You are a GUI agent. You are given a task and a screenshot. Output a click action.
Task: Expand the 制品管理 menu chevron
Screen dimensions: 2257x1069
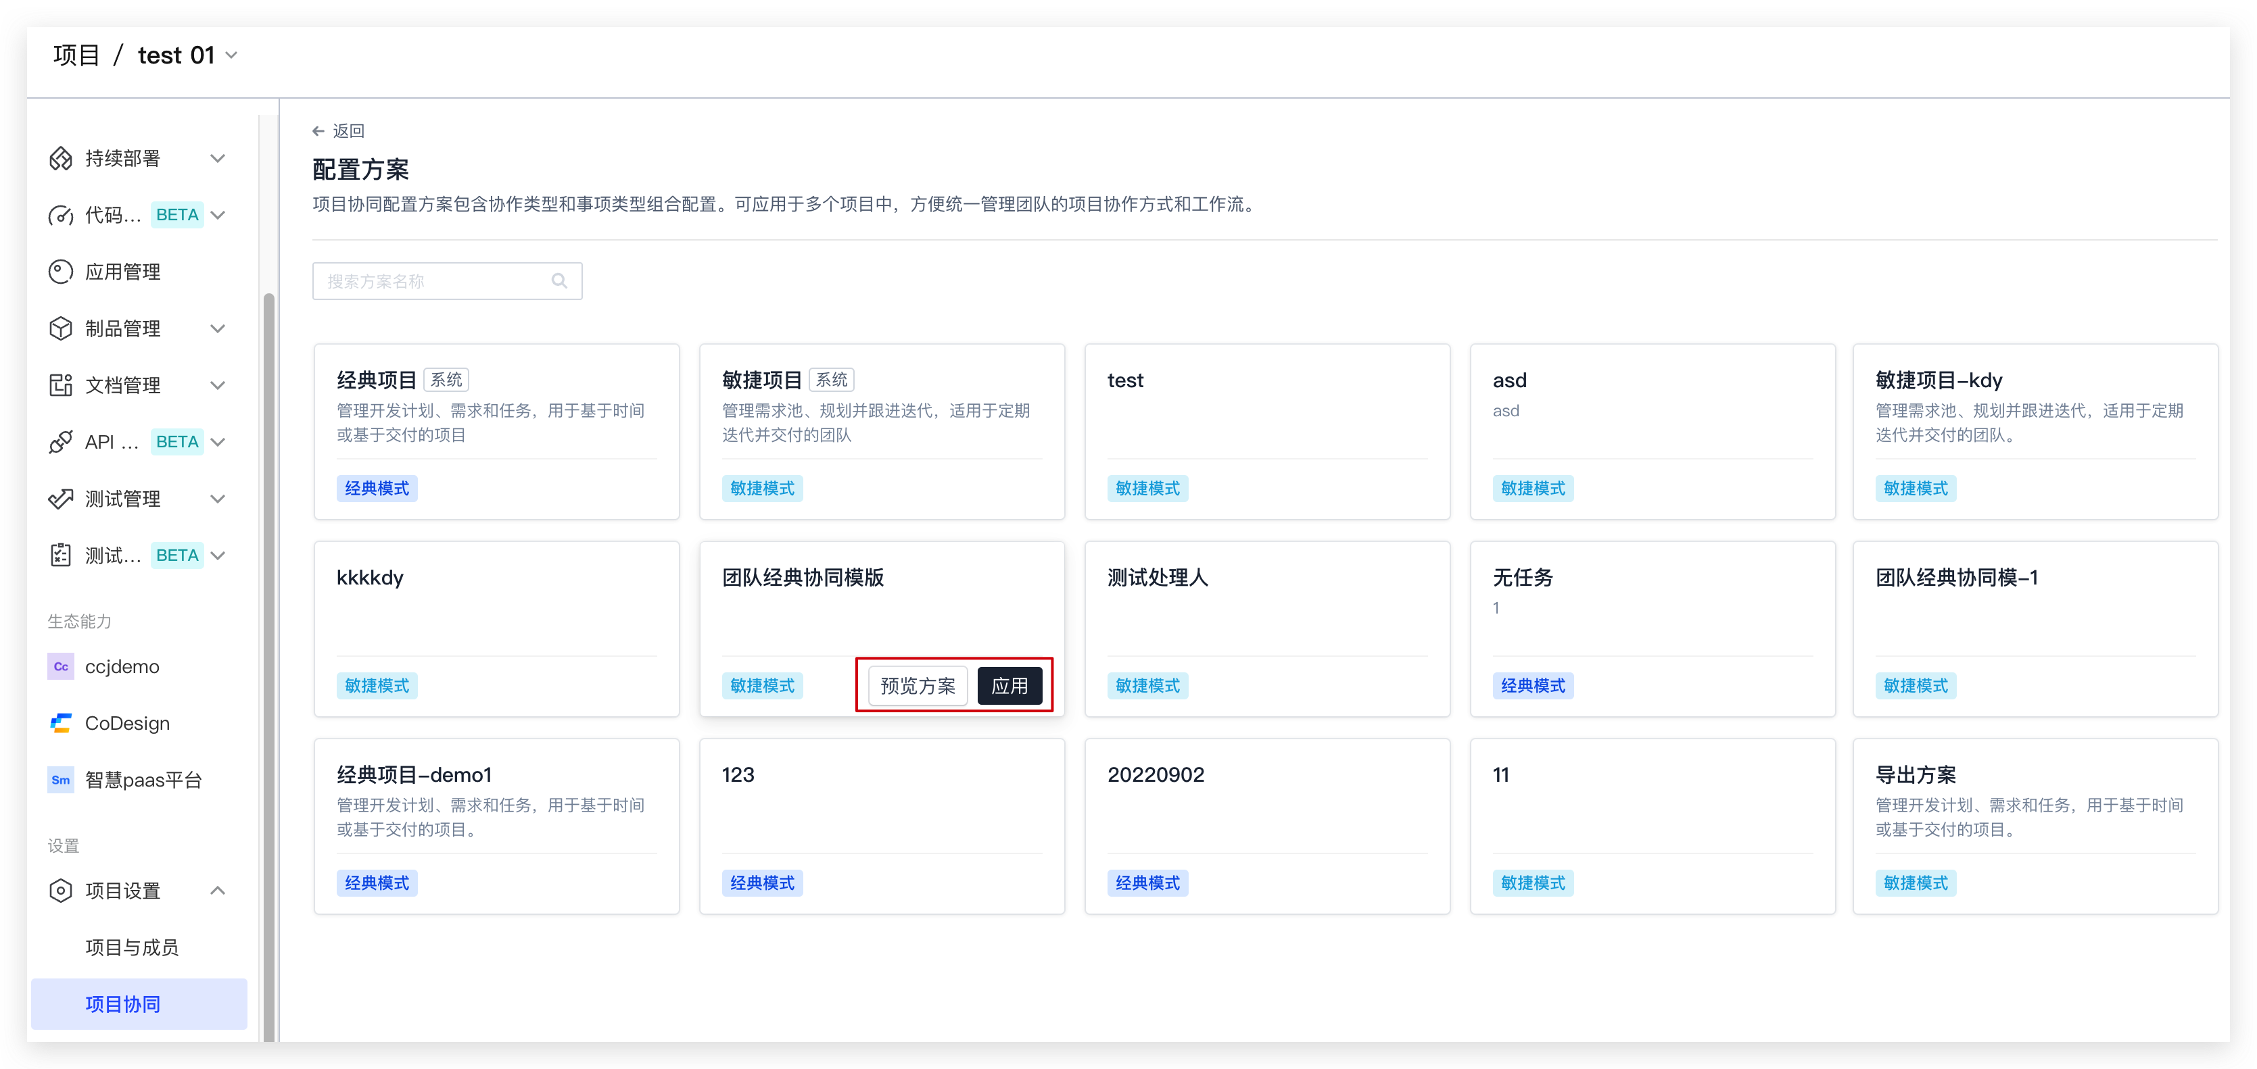pos(218,328)
